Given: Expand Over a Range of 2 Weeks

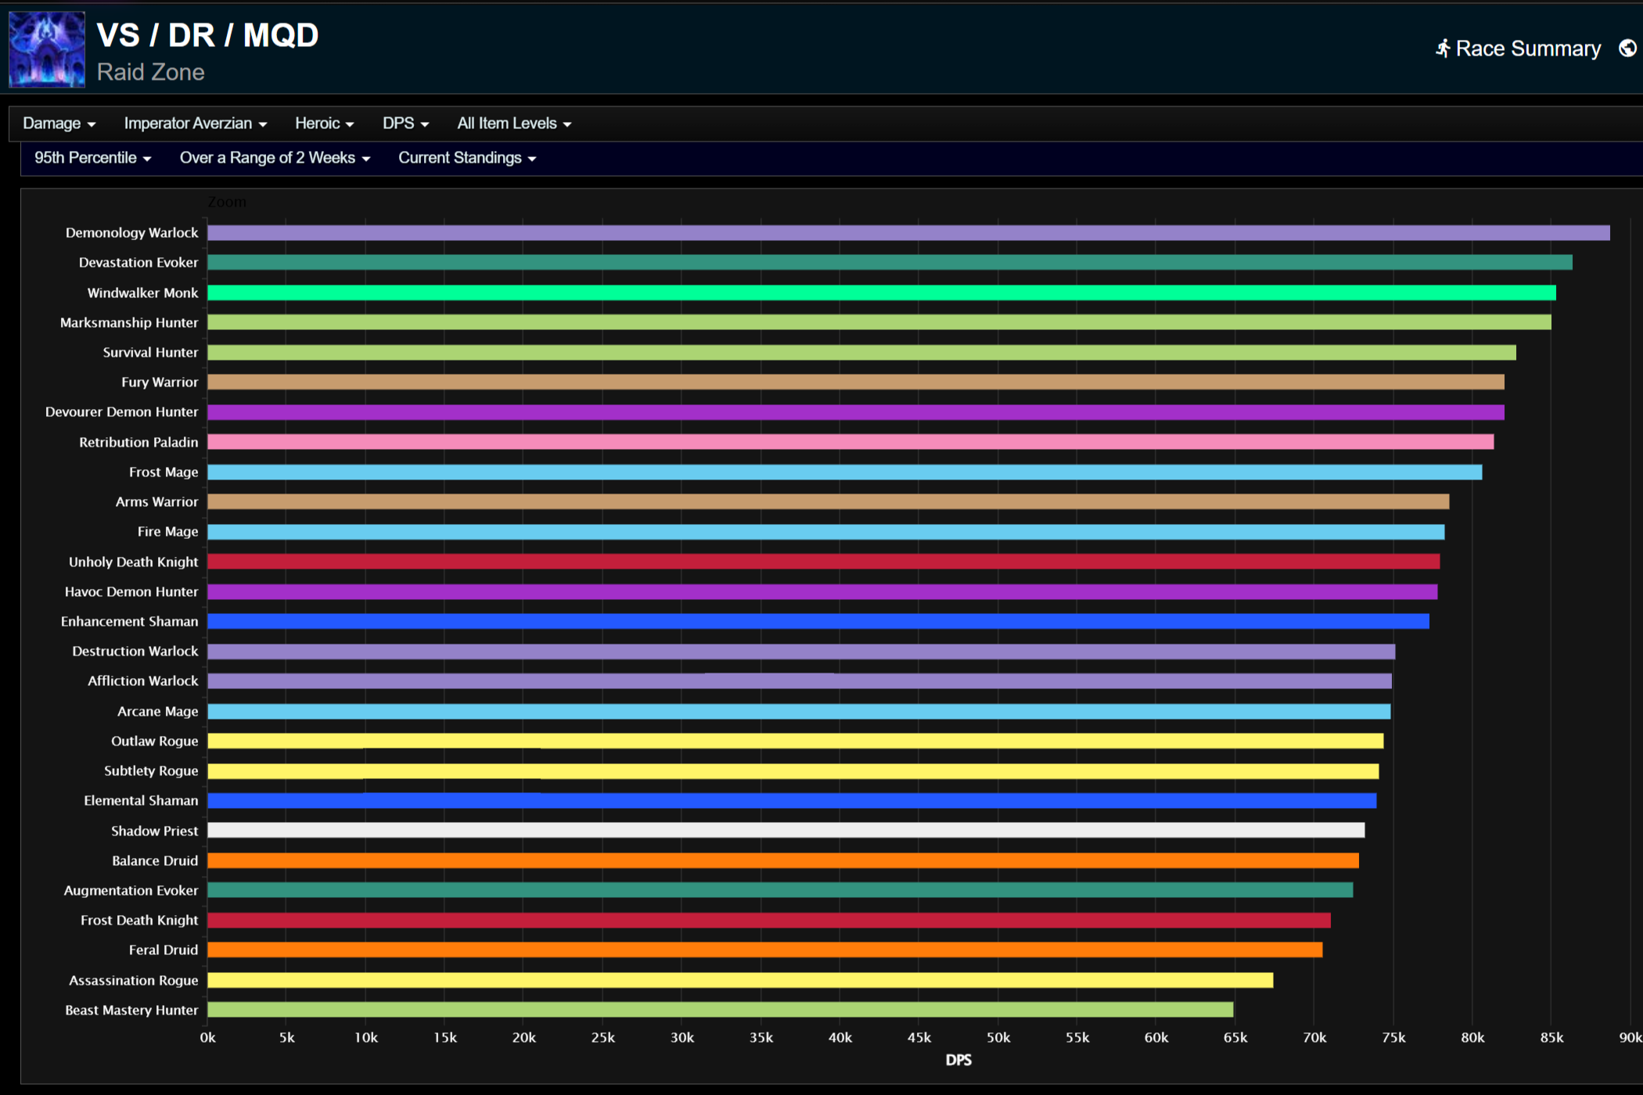Looking at the screenshot, I should pos(275,158).
